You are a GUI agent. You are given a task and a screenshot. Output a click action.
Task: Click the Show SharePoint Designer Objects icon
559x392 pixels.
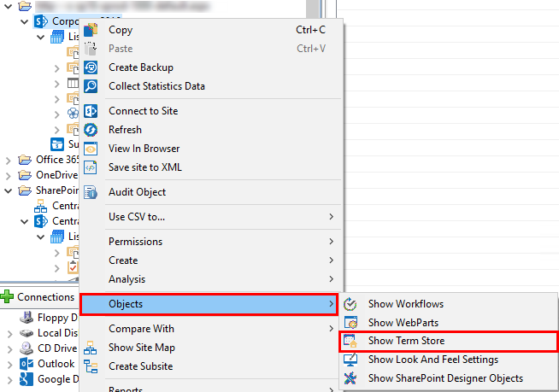(350, 378)
